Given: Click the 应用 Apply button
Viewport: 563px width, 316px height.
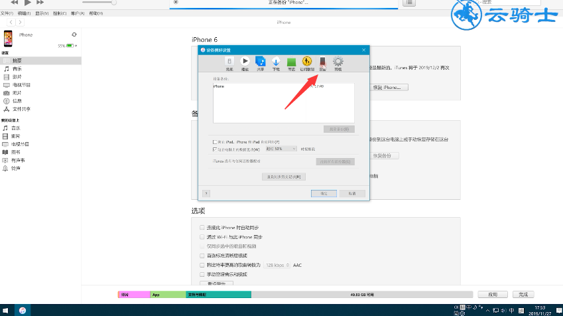Looking at the screenshot, I should [493, 295].
